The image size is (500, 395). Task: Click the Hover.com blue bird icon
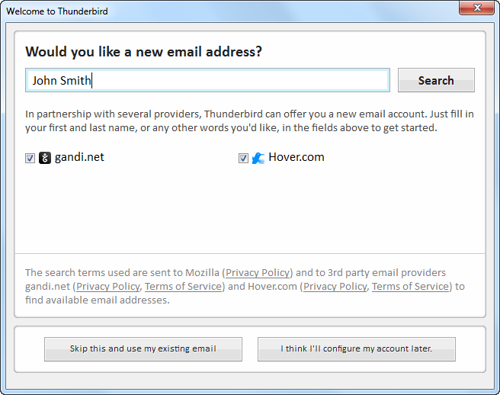coord(258,158)
